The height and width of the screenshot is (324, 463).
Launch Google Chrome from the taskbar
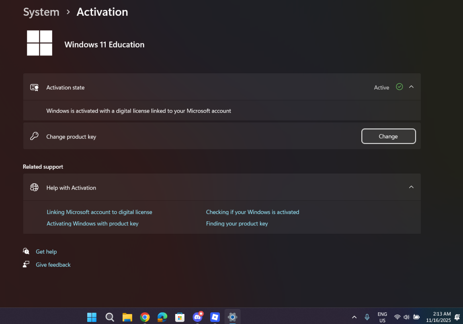click(145, 317)
